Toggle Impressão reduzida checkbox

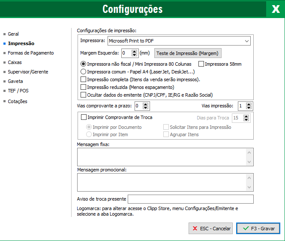click(84, 87)
